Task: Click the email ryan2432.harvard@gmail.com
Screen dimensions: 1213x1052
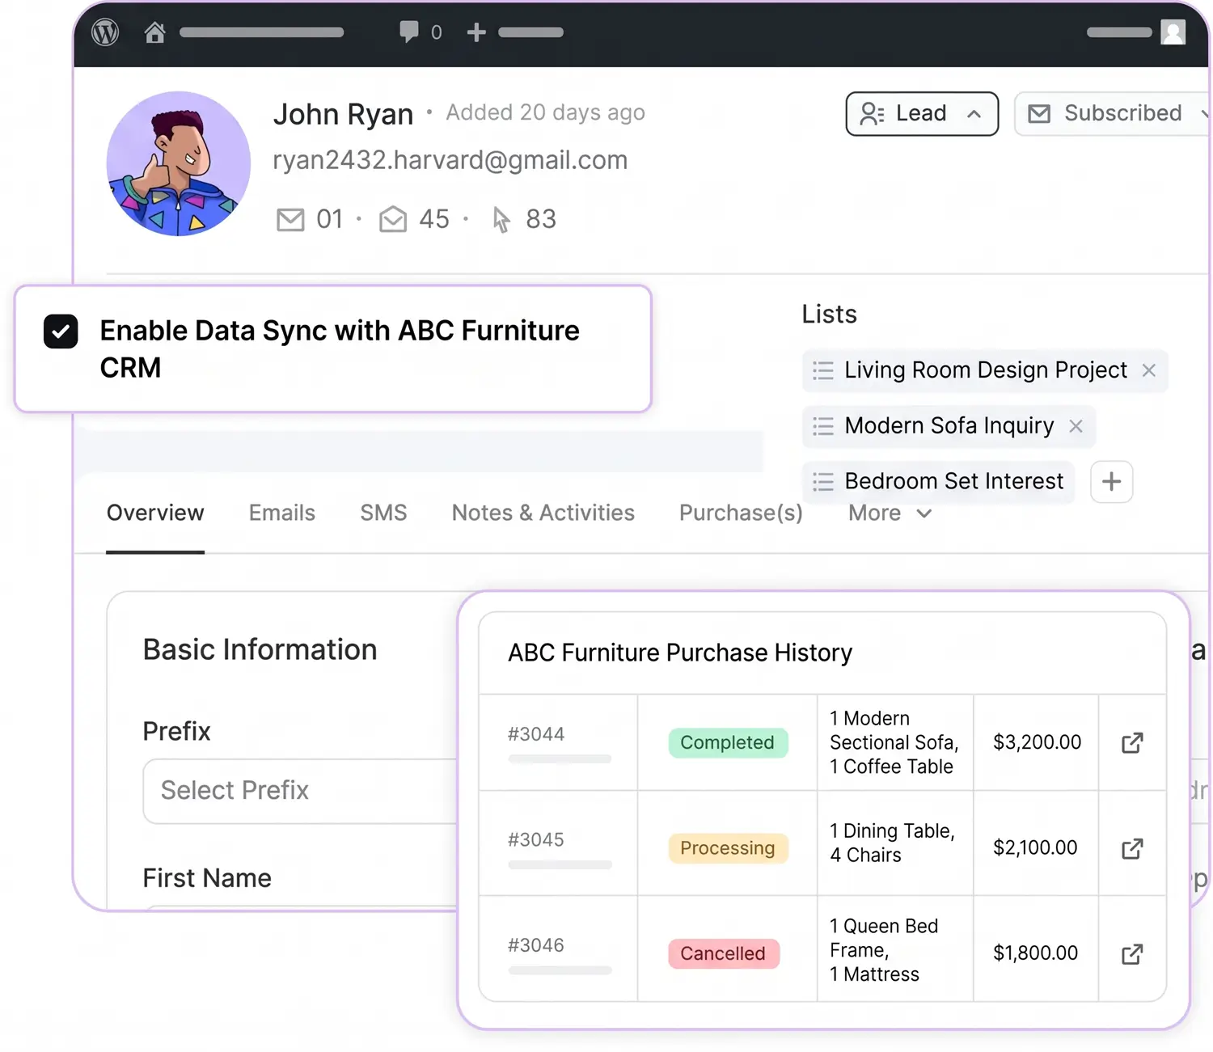Action: (x=450, y=160)
